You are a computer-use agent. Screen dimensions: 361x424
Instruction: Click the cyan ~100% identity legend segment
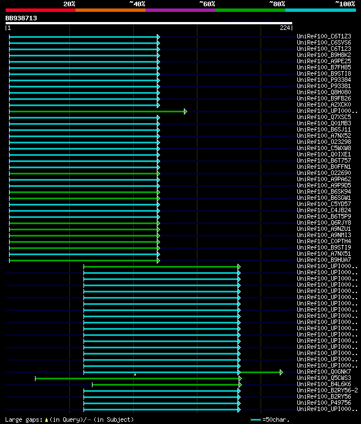[321, 10]
